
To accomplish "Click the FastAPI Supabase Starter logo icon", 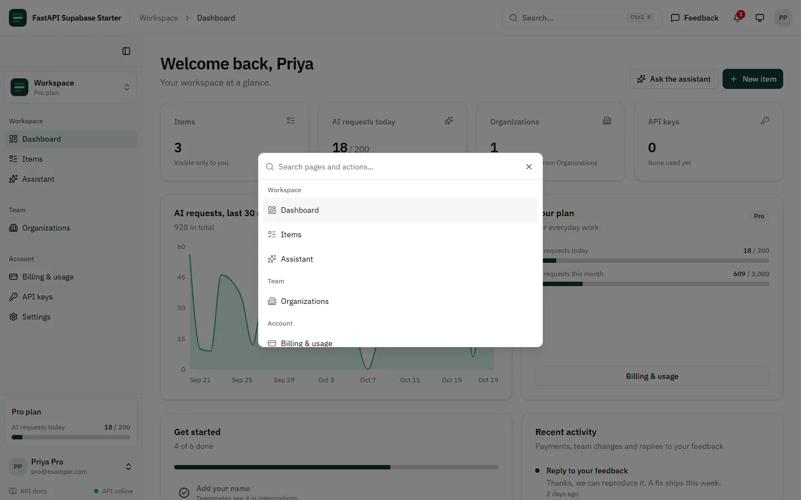I will coord(18,18).
